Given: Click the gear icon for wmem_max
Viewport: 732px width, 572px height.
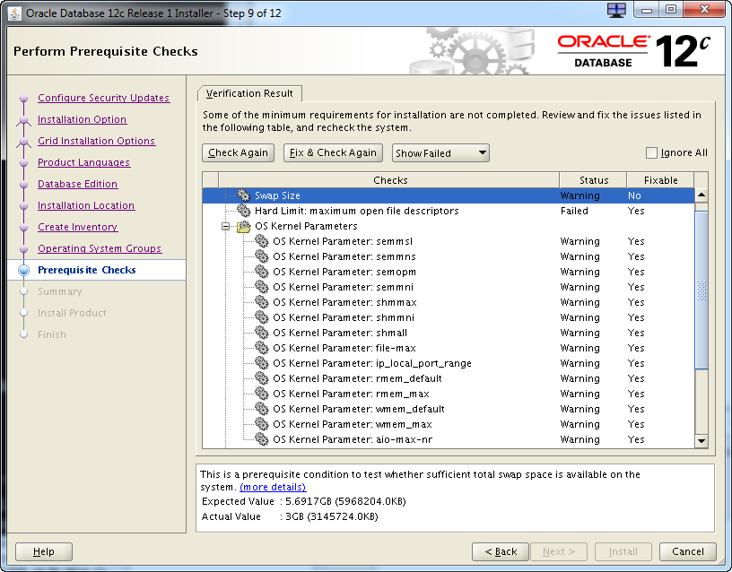Looking at the screenshot, I should (261, 424).
